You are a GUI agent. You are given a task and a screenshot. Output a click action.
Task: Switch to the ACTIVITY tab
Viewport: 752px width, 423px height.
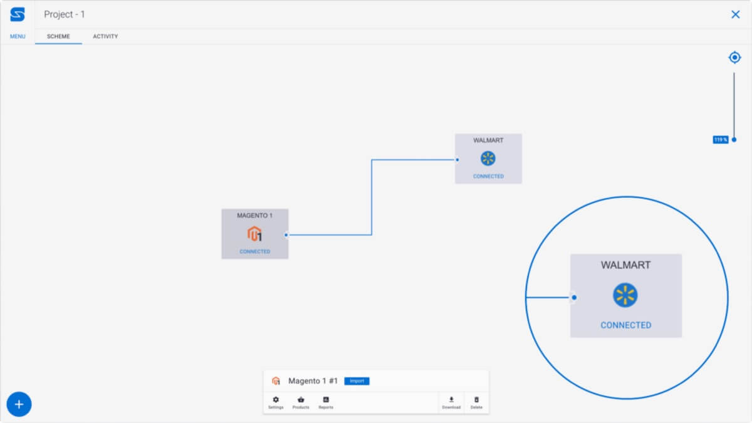point(105,36)
